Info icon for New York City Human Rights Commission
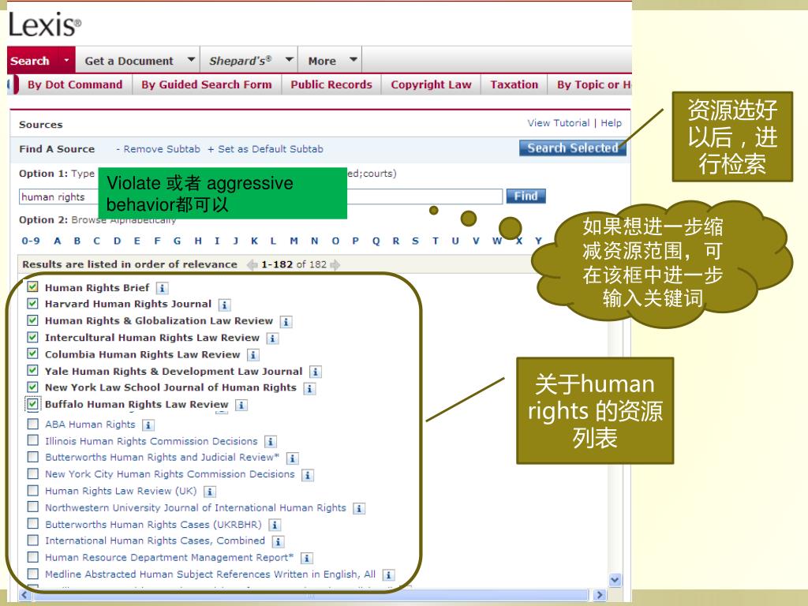Screen dimensions: 808x606 click(308, 475)
